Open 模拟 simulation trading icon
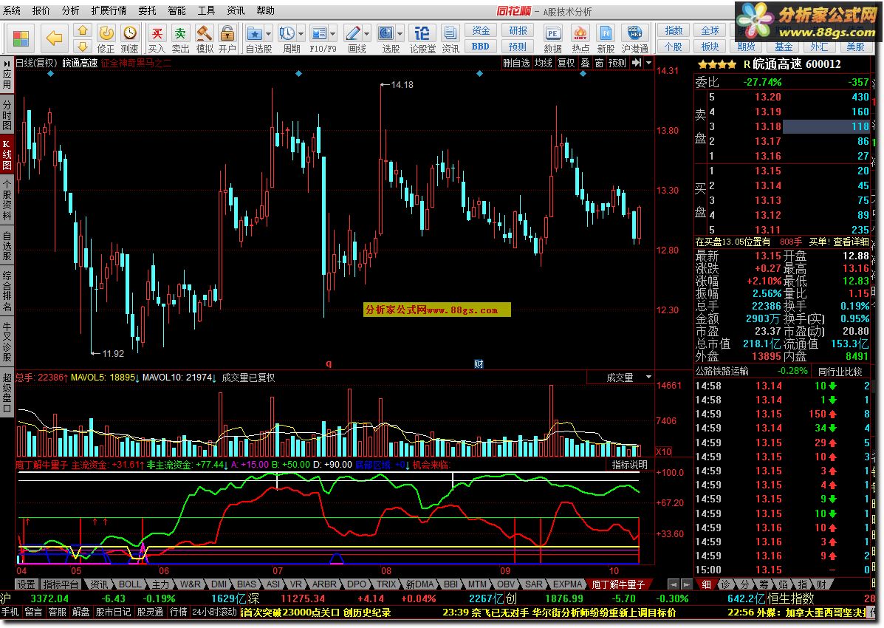Screen dimensions: 884x628 tap(204, 39)
